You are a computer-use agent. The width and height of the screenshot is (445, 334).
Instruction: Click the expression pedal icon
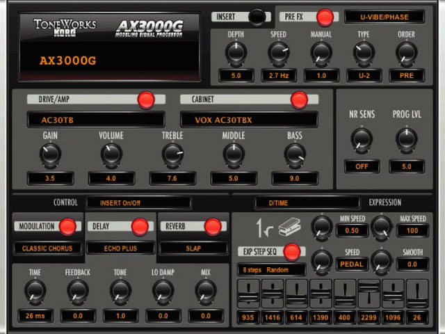tap(289, 227)
